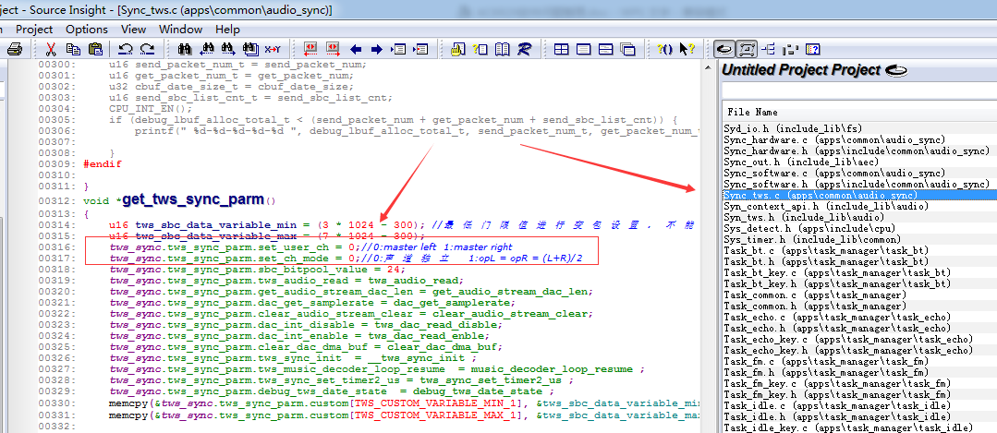
Task: Click the Replace X→Y icon
Action: click(x=273, y=49)
